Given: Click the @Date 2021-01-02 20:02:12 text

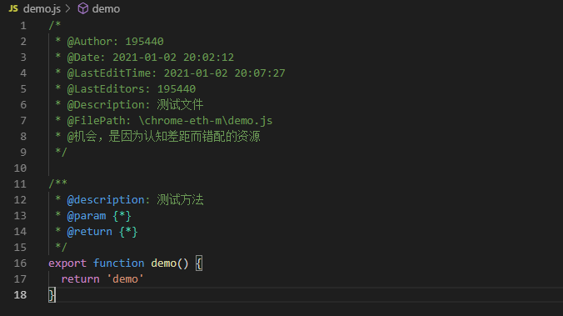Looking at the screenshot, I should click(151, 58).
